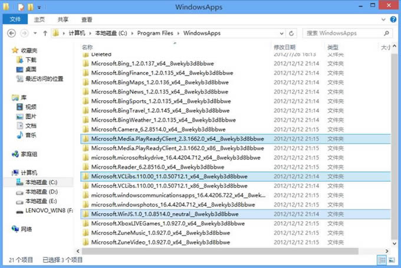Screen dimensions: 401x268
Task: Select the microsoft.microsoftskydrive folder
Action: [176, 158]
